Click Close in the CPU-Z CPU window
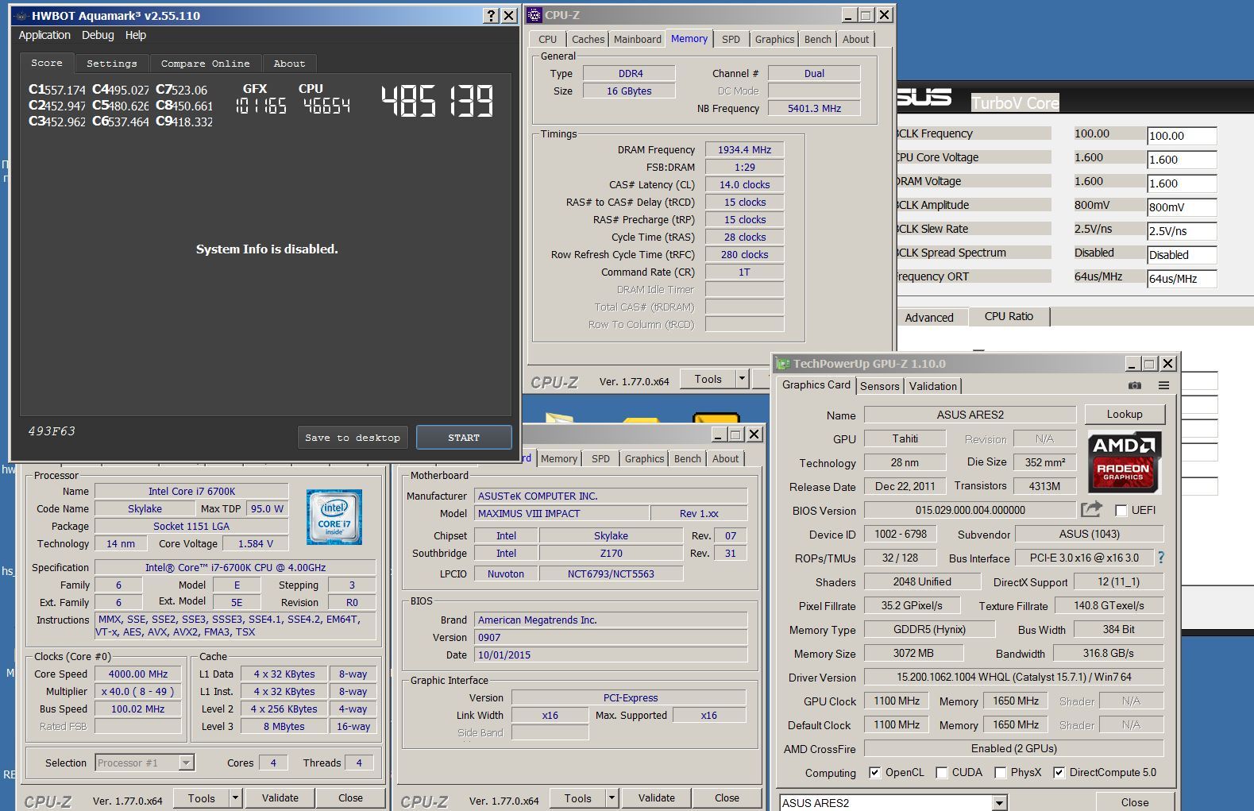The height and width of the screenshot is (811, 1254). [x=350, y=798]
